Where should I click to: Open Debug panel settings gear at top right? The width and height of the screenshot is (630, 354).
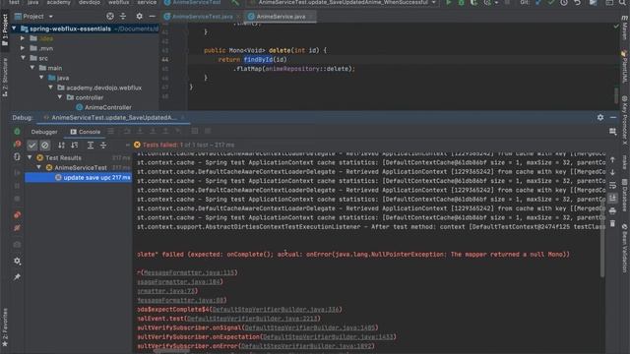[600, 117]
